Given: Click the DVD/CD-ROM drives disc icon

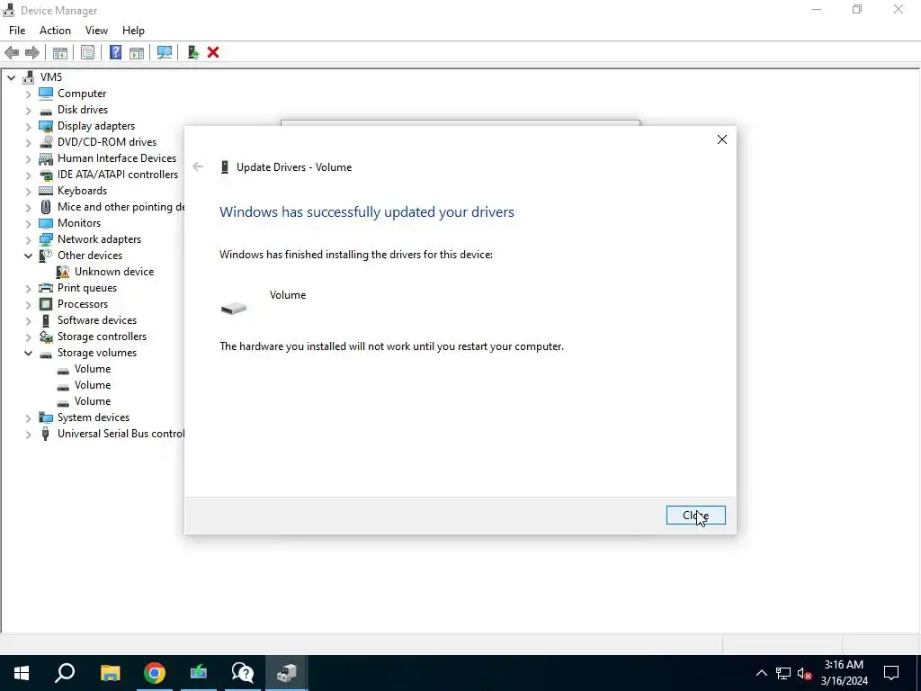Looking at the screenshot, I should (46, 142).
